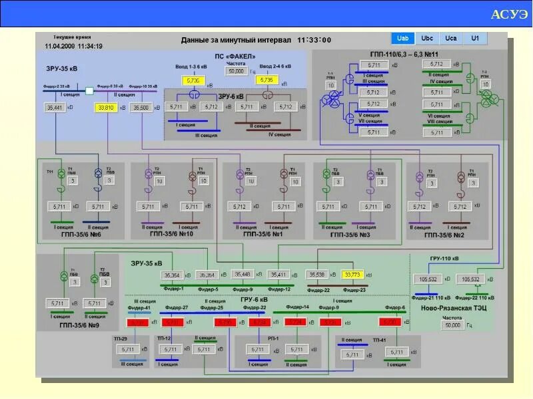Switch to the U1 voltage tab

475,39
